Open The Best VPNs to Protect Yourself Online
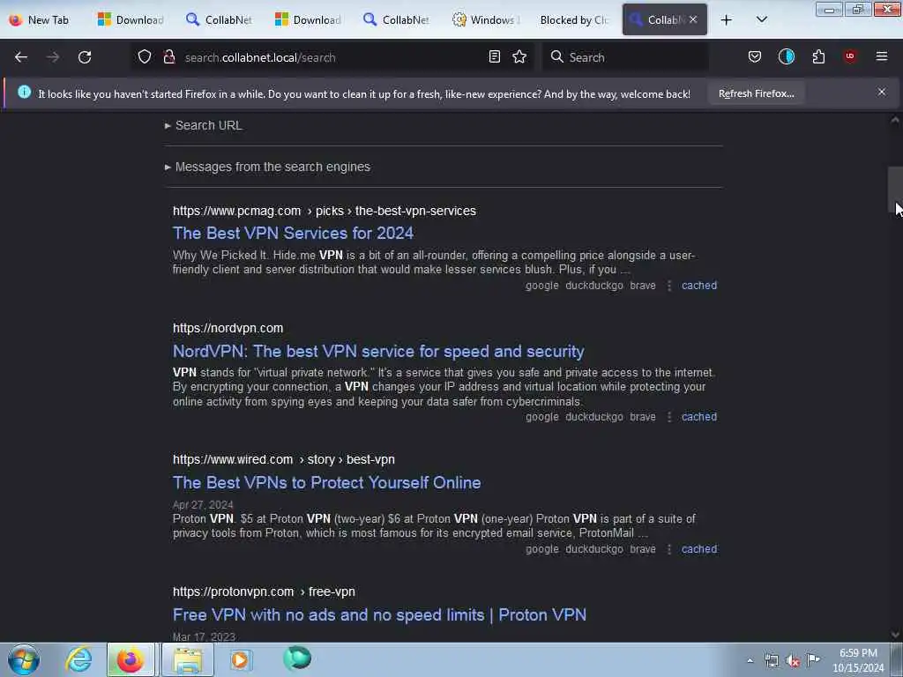 [326, 482]
